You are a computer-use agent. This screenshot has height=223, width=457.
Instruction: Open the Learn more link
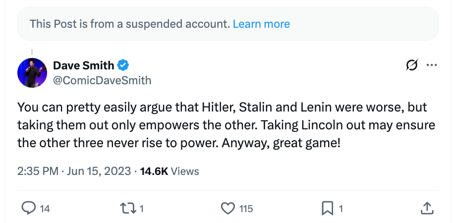[x=261, y=24]
